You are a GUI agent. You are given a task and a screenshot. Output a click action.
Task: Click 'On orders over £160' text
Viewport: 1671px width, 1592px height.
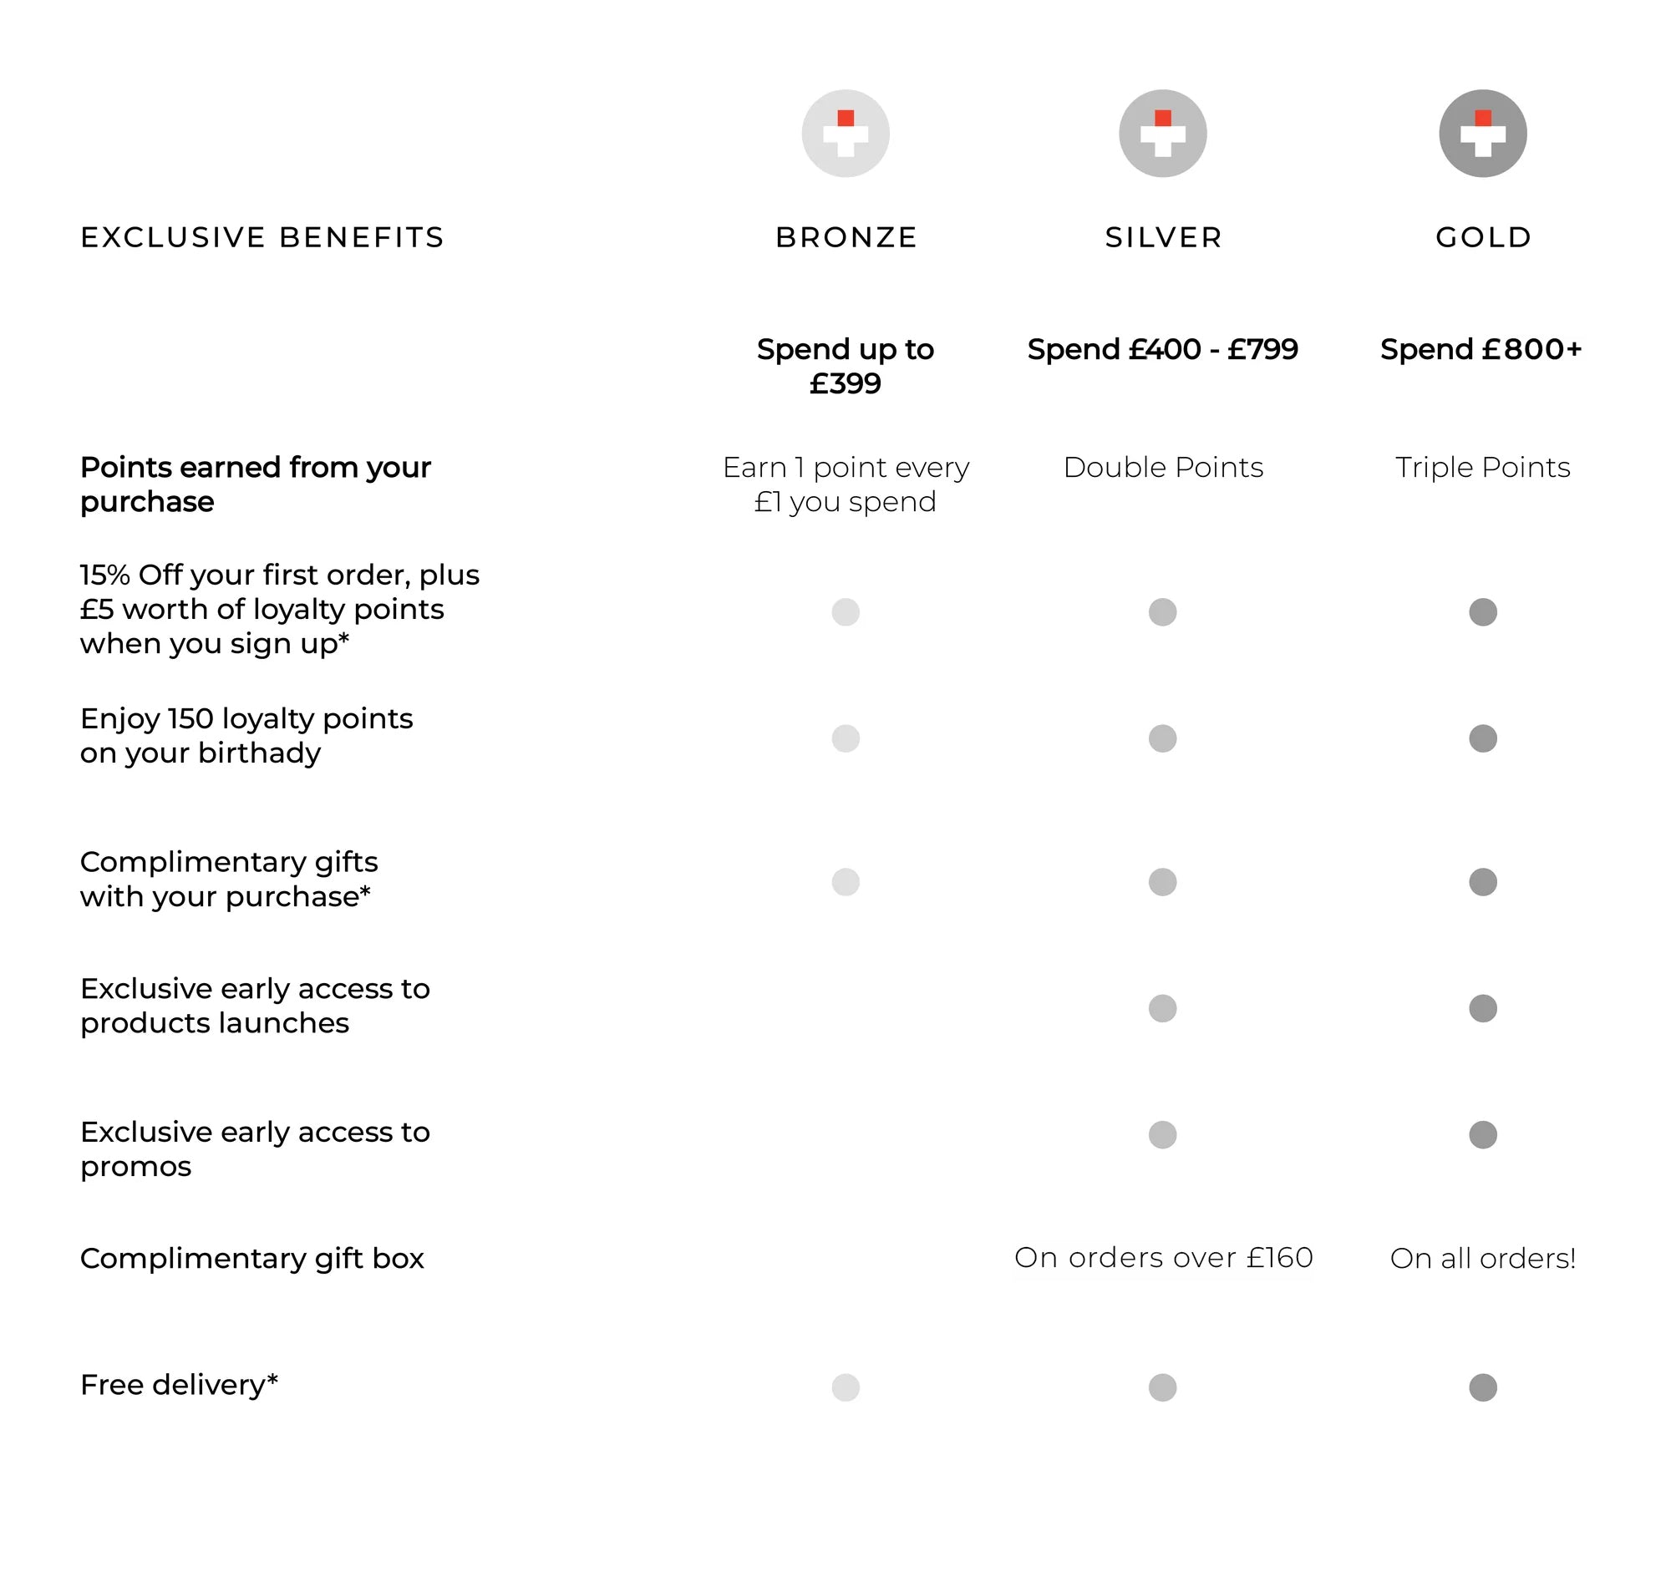coord(1163,1258)
